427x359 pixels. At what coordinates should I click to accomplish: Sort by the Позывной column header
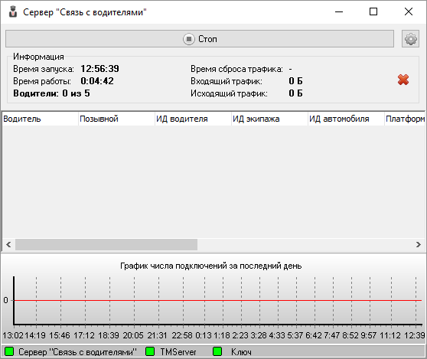(116, 119)
